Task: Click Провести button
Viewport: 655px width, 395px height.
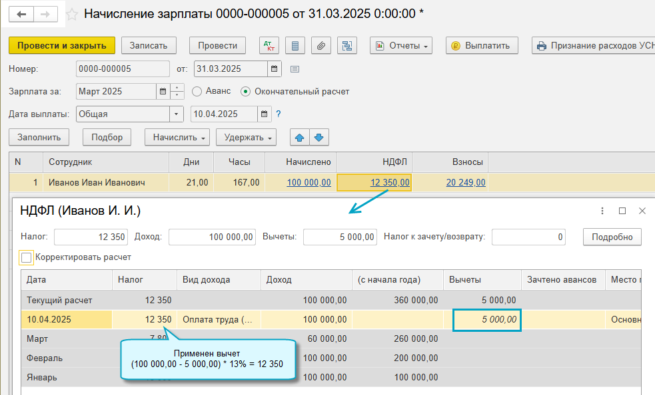Action: pyautogui.click(x=217, y=45)
